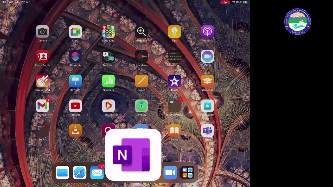
Task: Tap the 11:23 AM clock
Action: (7, 2)
